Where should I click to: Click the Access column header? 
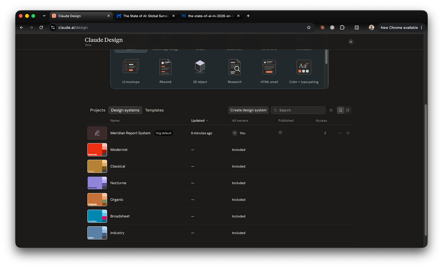click(321, 120)
